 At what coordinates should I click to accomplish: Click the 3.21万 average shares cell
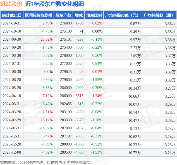click(170, 153)
